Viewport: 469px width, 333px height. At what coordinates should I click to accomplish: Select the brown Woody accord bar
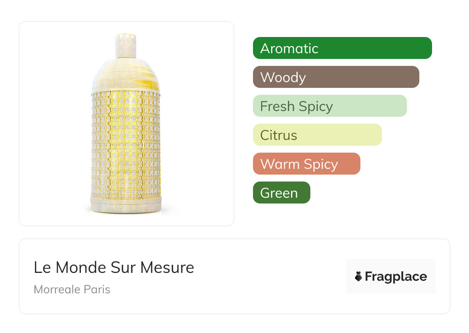336,77
